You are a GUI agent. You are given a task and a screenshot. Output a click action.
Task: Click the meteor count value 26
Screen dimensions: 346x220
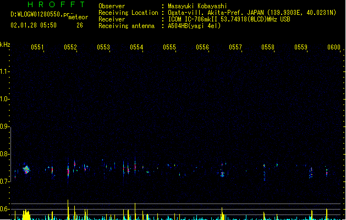pos(80,25)
